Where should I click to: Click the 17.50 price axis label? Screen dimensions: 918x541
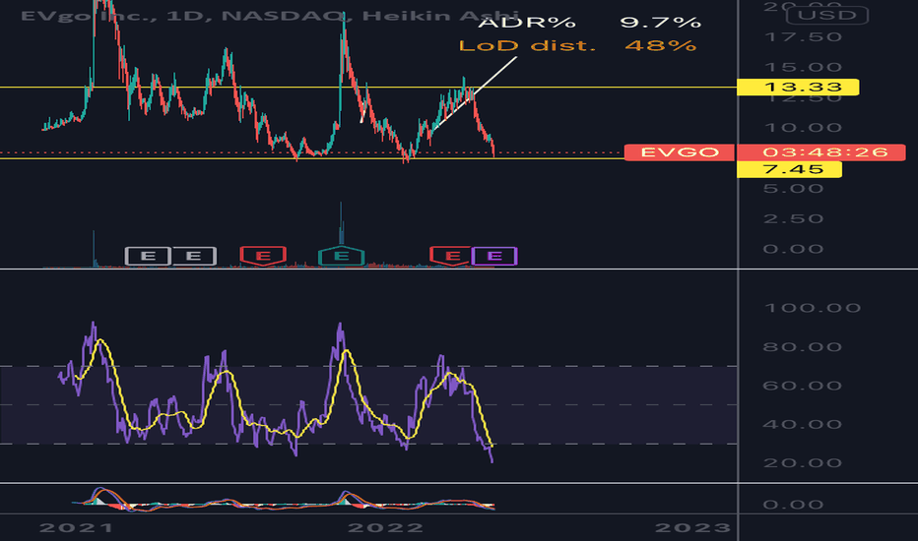pyautogui.click(x=803, y=37)
